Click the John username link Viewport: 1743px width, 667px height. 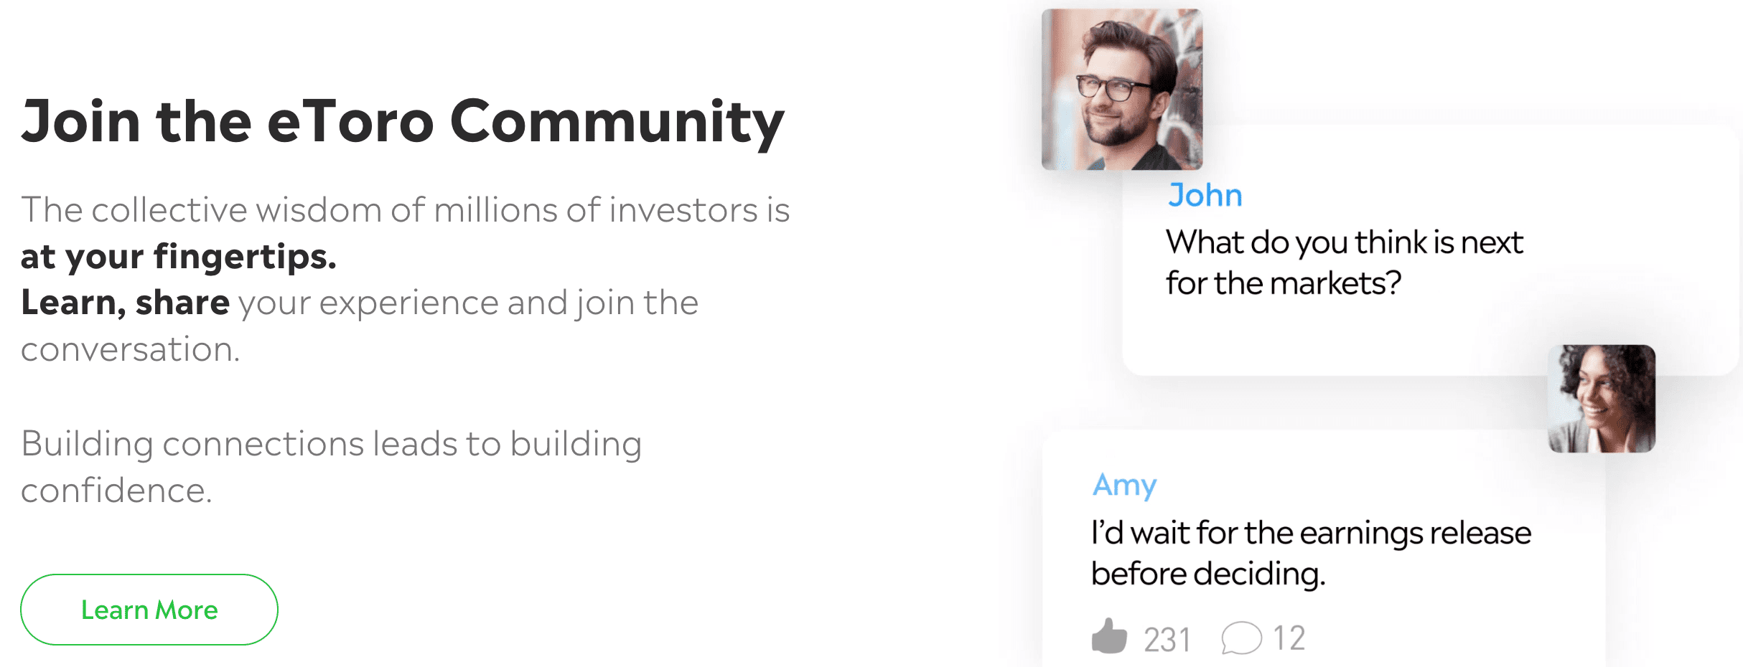(1205, 195)
